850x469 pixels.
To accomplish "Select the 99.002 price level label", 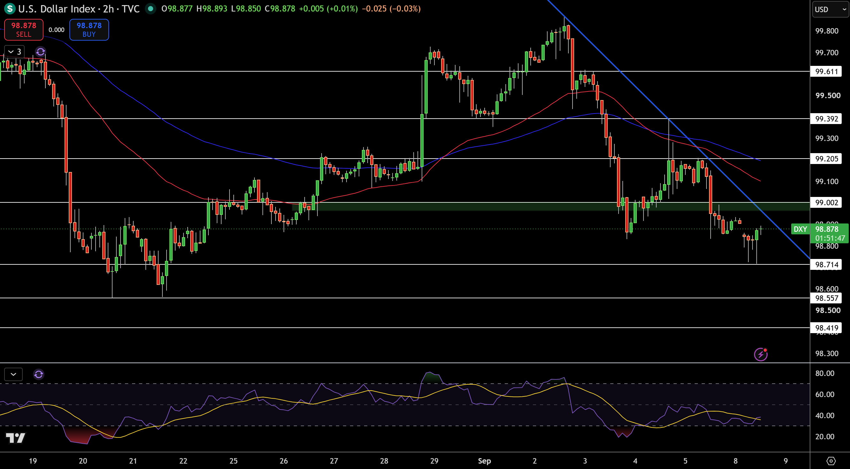I will [x=826, y=202].
